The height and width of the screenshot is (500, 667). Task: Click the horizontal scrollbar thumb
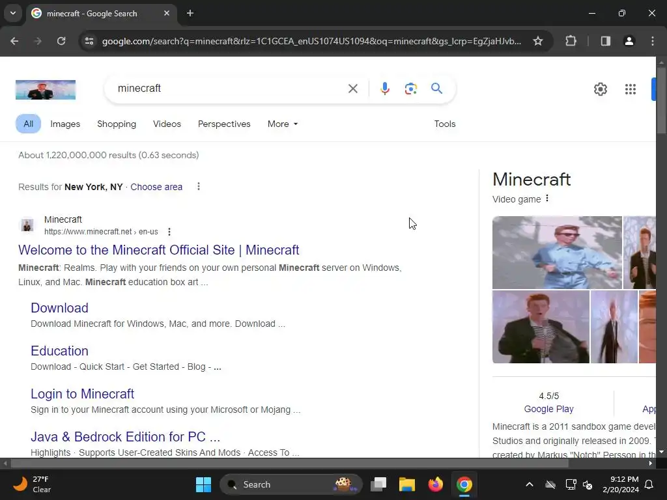pyautogui.click(x=289, y=464)
